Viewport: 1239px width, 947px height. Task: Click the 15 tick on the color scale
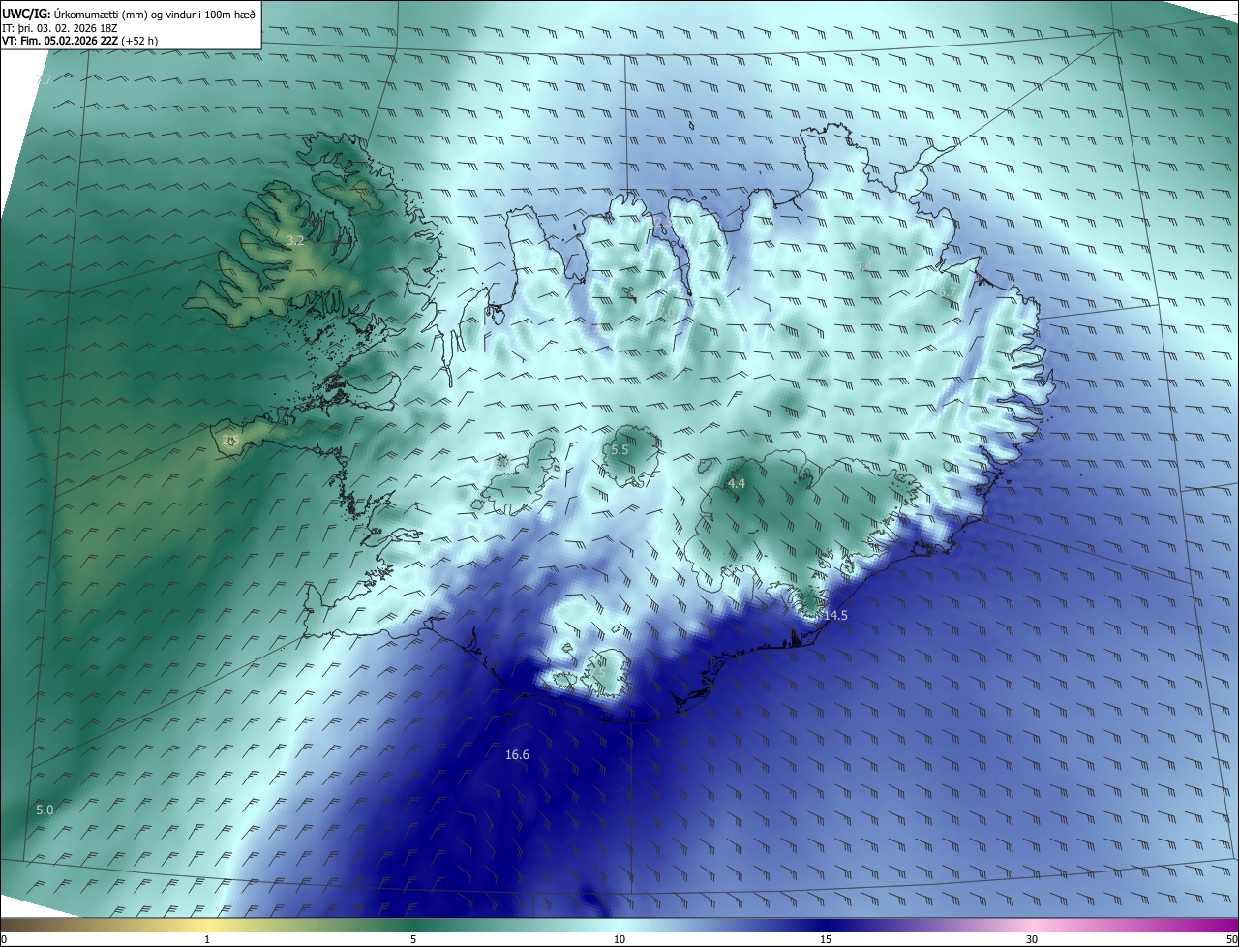tap(826, 939)
